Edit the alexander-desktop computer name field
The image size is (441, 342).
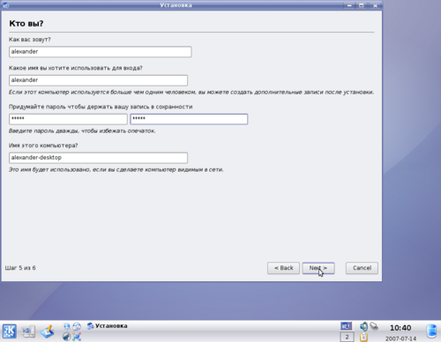(98, 158)
